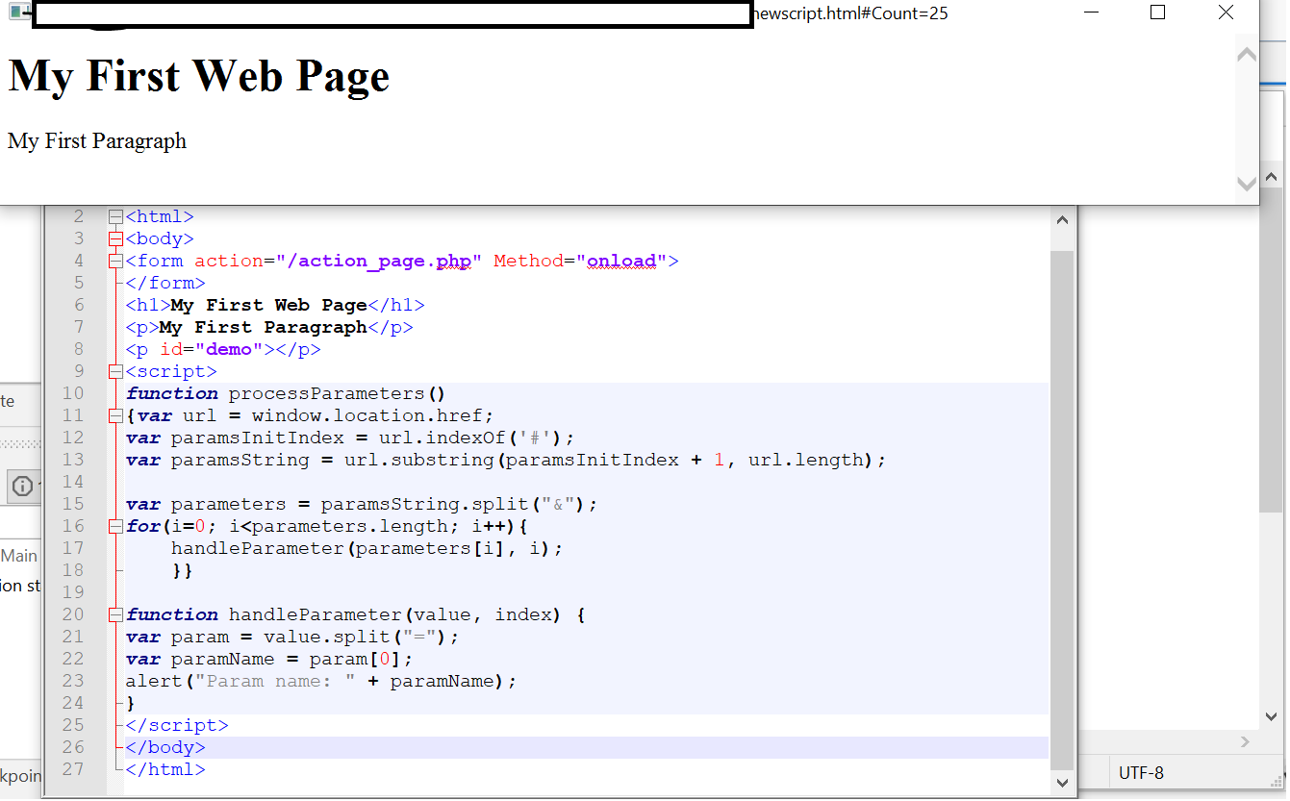Click the <h1> heading code on line 6

[x=275, y=306]
